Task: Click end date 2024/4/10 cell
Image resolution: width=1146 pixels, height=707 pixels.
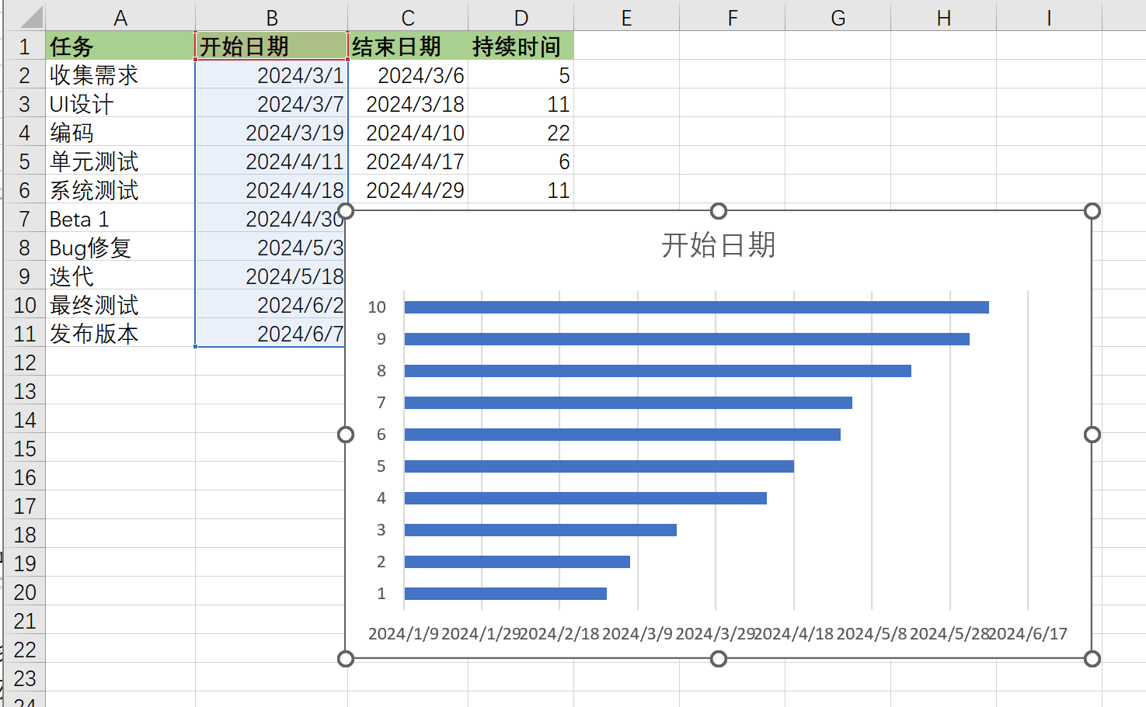Action: point(408,132)
